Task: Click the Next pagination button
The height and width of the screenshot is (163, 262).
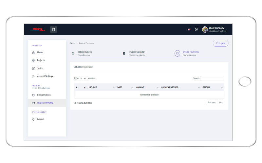Action: coord(221,102)
